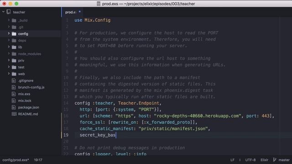Click config/prod.exs path in status bar
This screenshot has width=292, height=164.
pyautogui.click(x=16, y=160)
